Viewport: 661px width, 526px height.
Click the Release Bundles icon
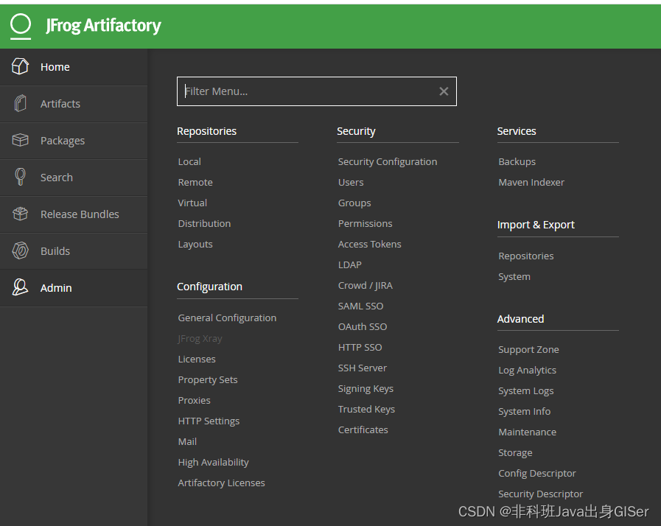[x=20, y=214]
